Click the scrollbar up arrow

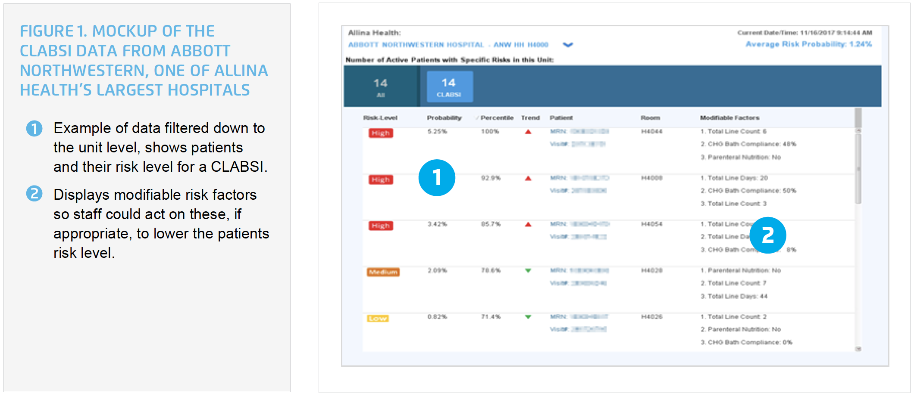point(858,130)
